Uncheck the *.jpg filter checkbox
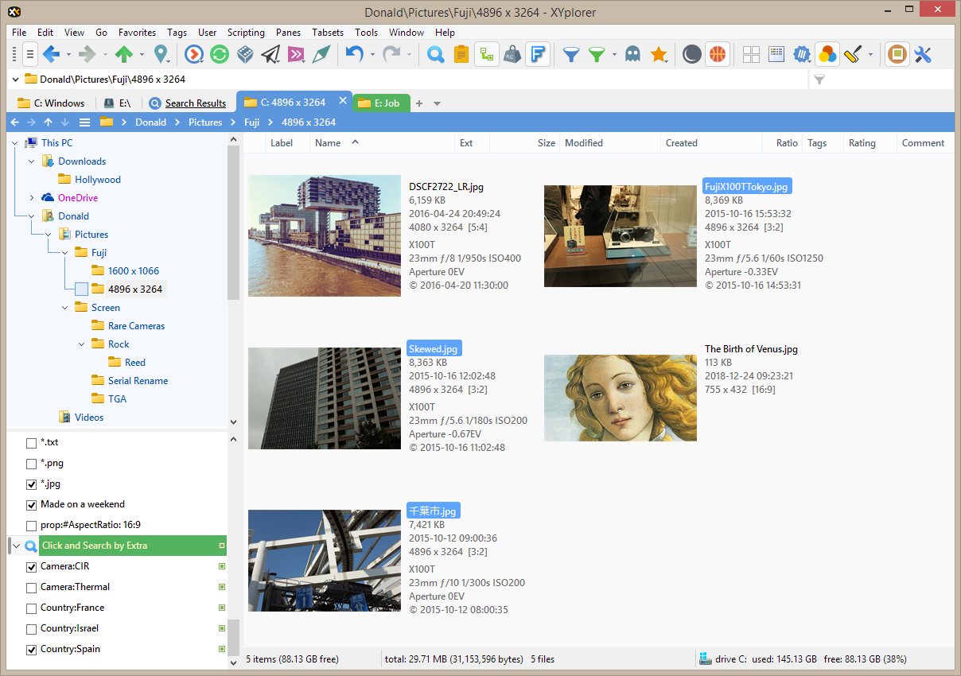 [32, 484]
